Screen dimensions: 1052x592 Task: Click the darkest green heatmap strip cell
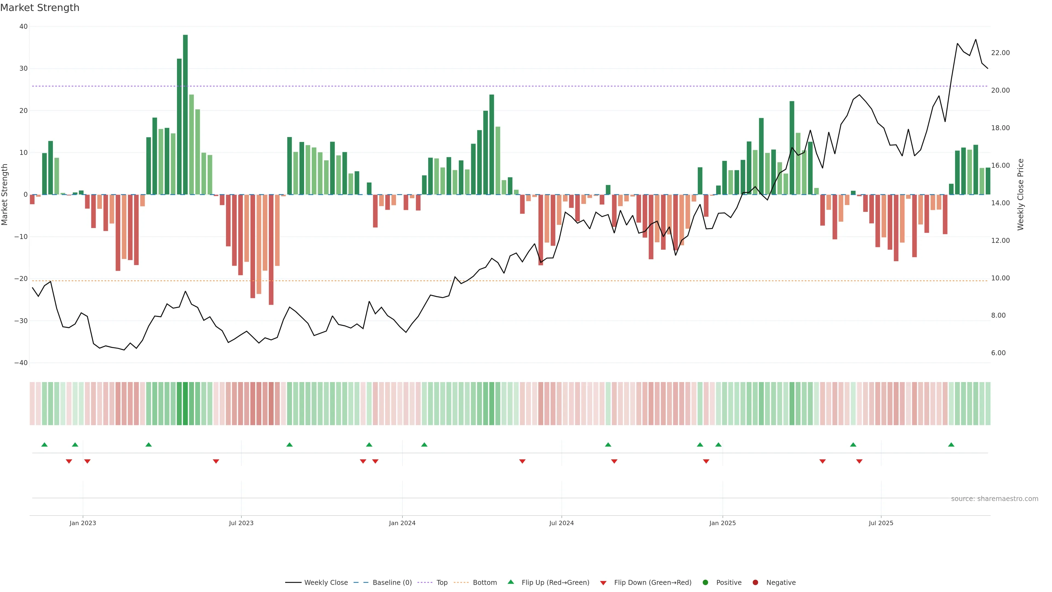185,403
